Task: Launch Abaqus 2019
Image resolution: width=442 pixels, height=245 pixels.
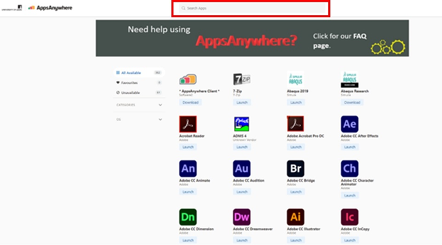Action: [x=296, y=102]
